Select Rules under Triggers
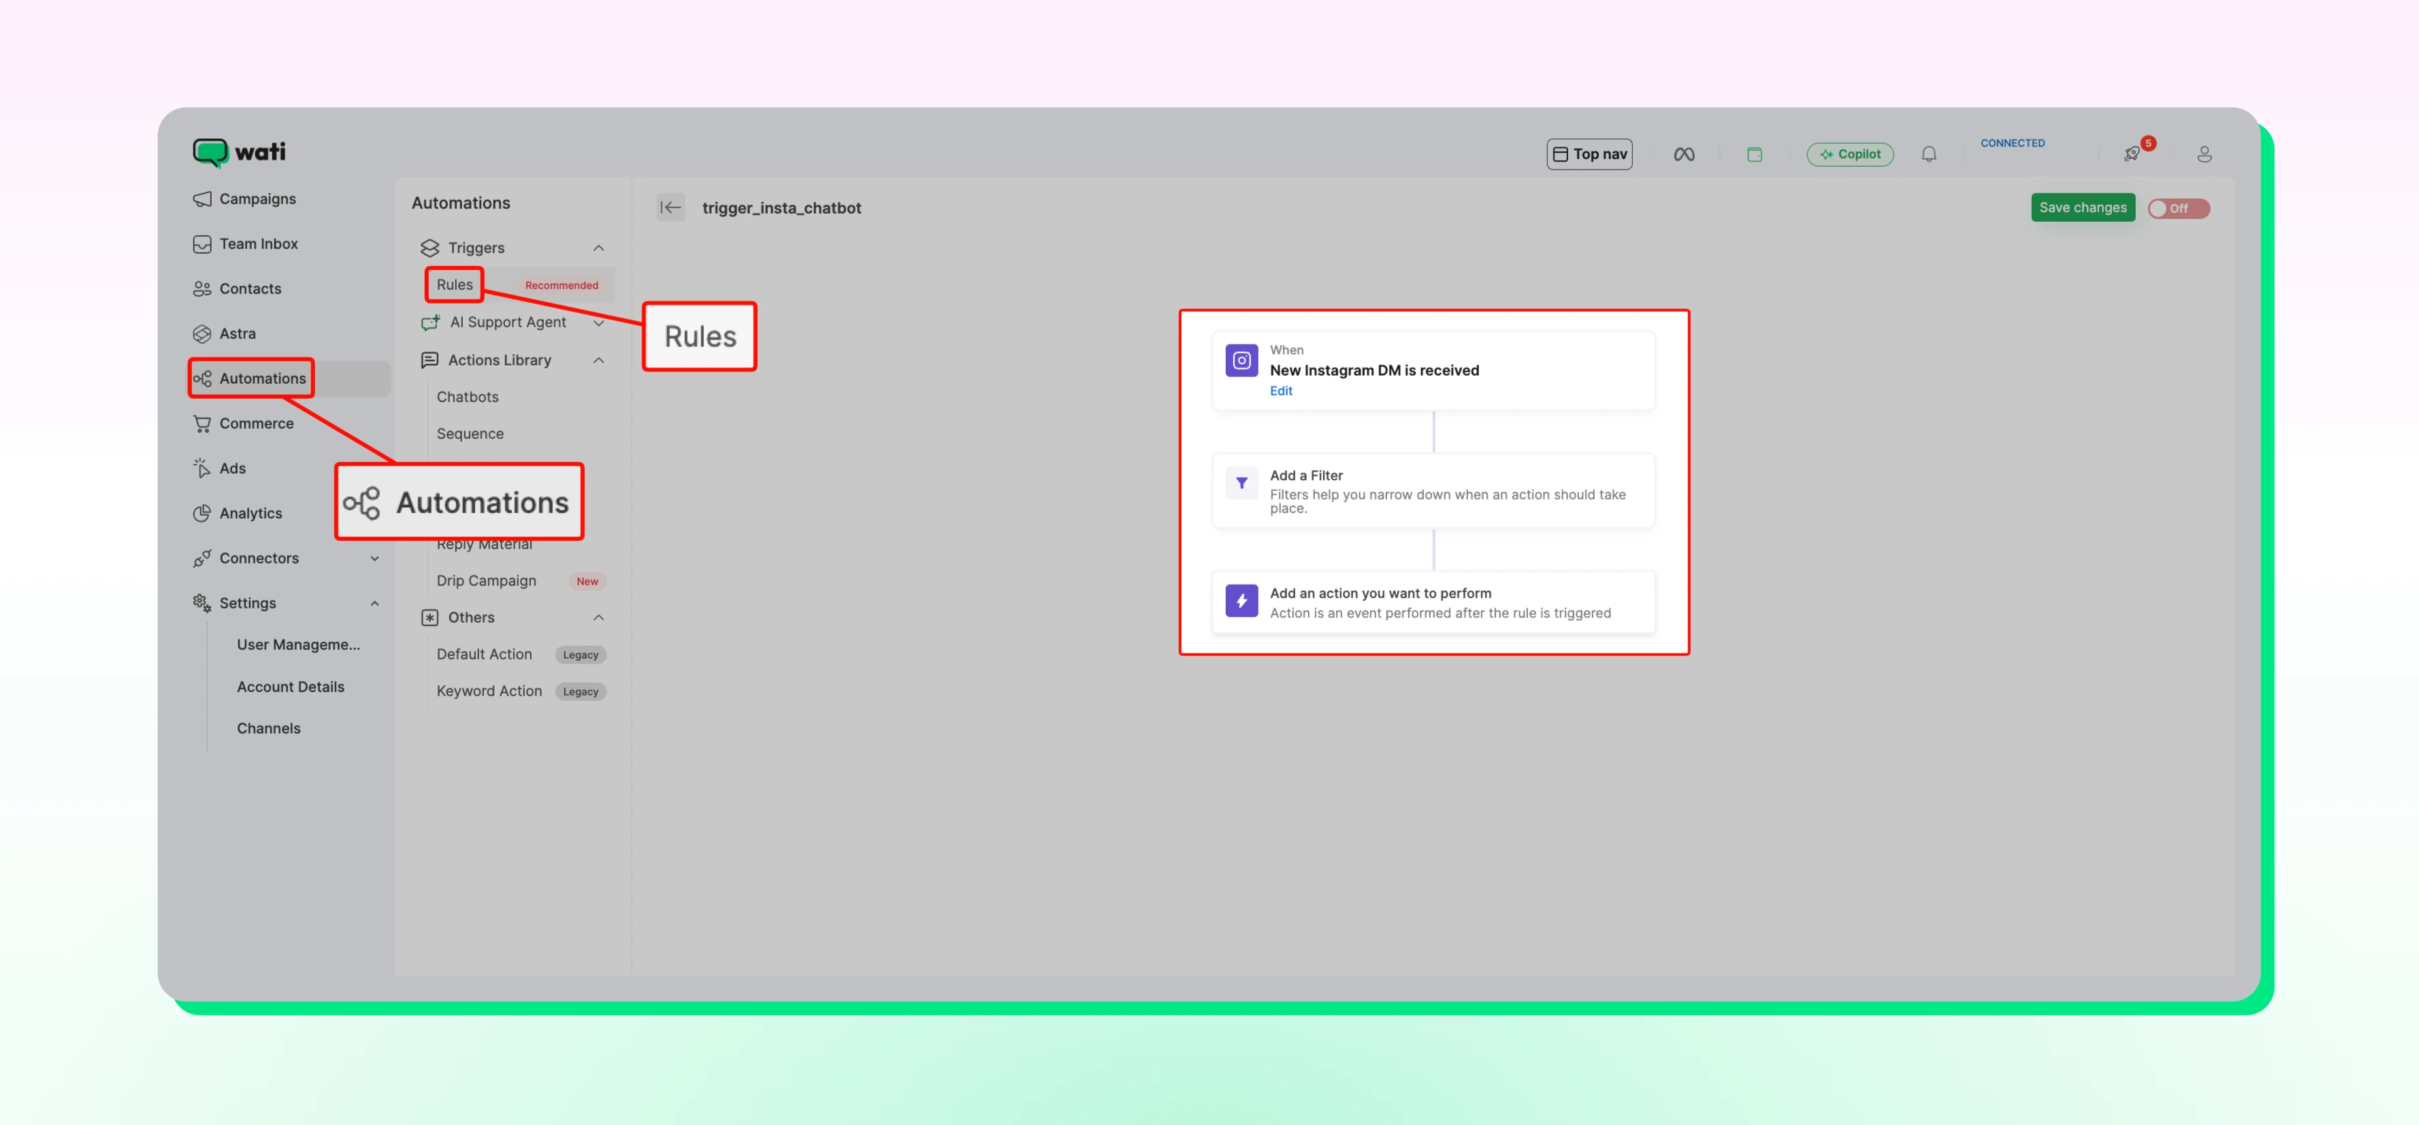2419x1125 pixels. click(x=455, y=284)
